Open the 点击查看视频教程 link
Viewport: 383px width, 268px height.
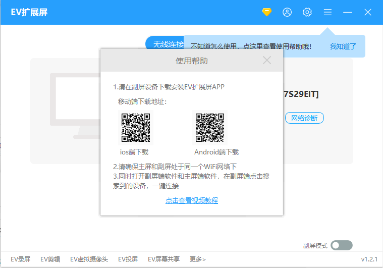[x=192, y=200]
